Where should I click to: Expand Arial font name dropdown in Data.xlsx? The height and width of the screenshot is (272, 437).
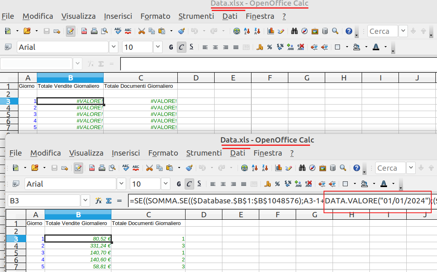(113, 47)
